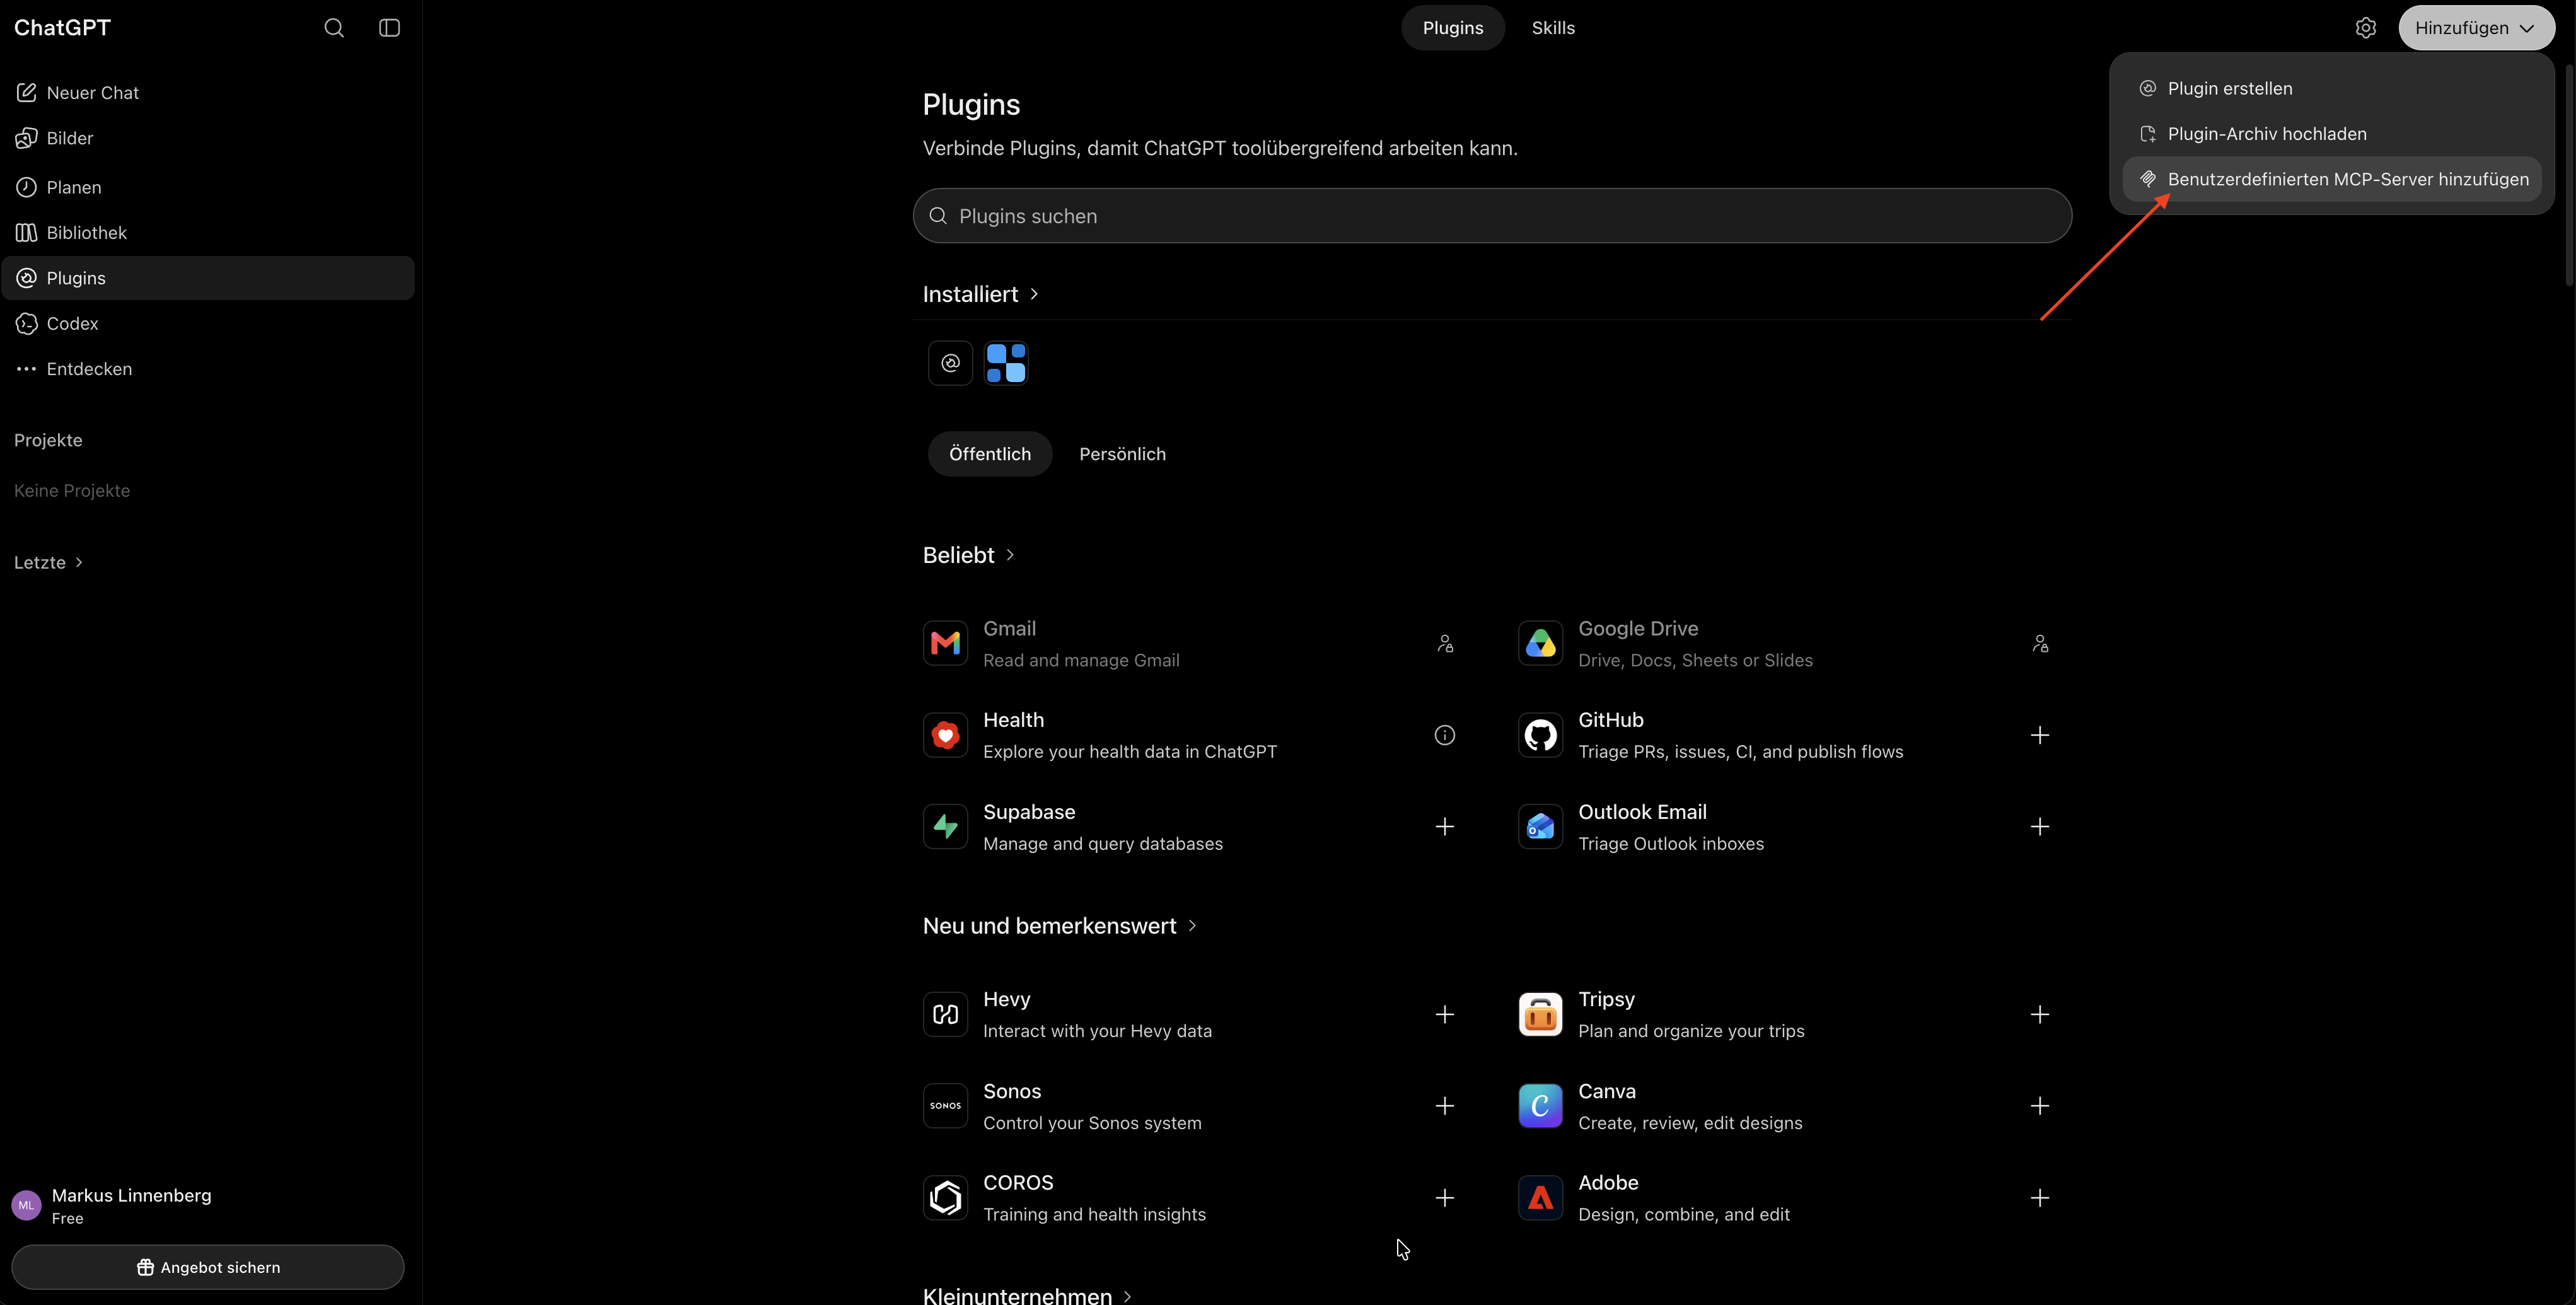Screen dimensions: 2576x1305
Task: Choose Plugin erstellen from the menu
Action: point(2331,88)
